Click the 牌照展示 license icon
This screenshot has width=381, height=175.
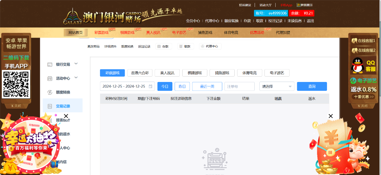pos(298,5)
